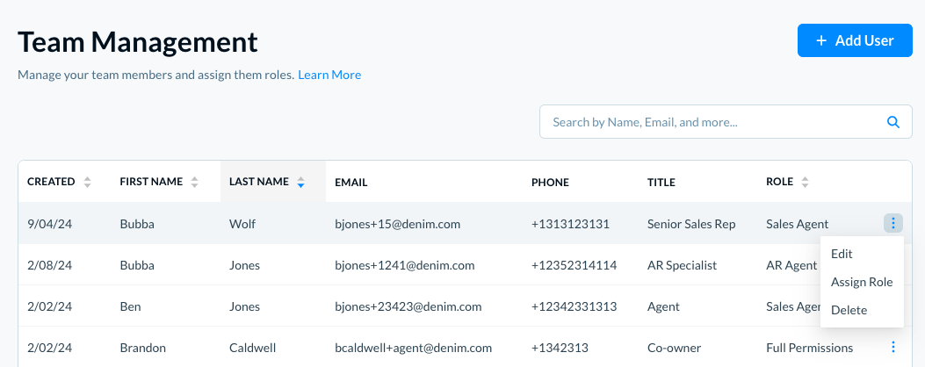Open the three-dot menu for Brandon Caldwell
This screenshot has width=925, height=367.
click(x=893, y=348)
